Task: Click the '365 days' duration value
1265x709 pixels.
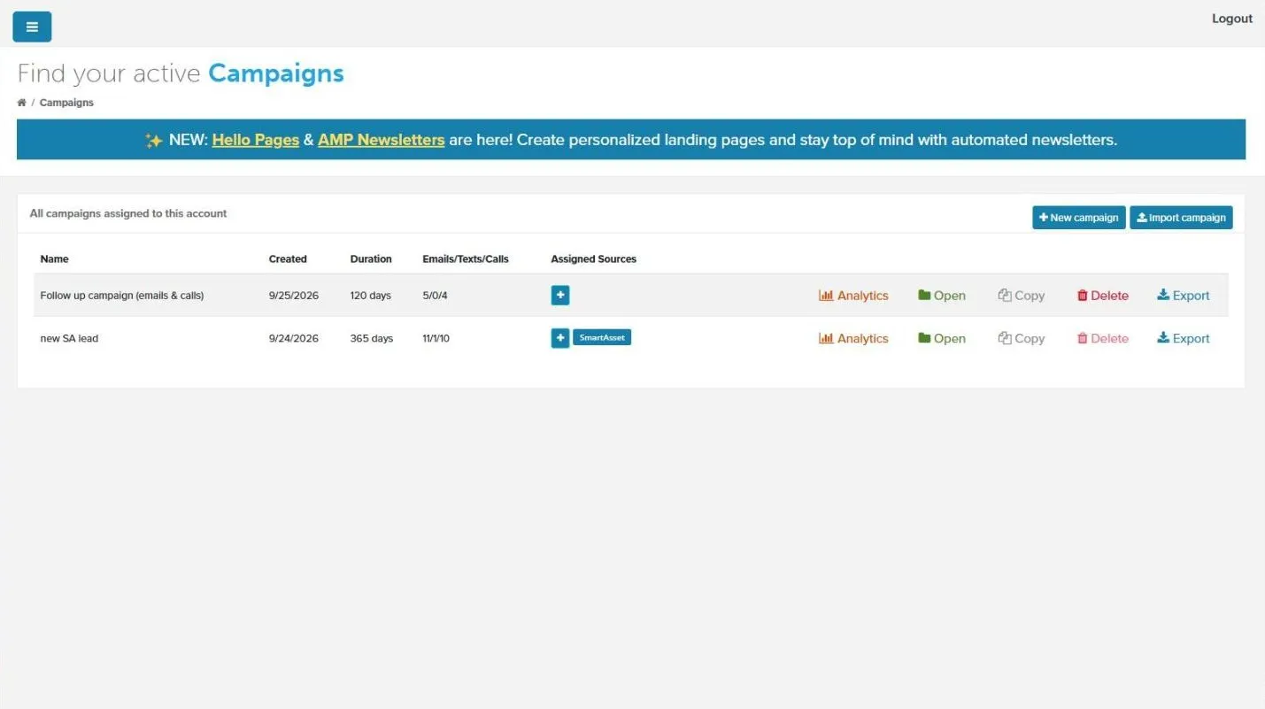Action: 372,338
